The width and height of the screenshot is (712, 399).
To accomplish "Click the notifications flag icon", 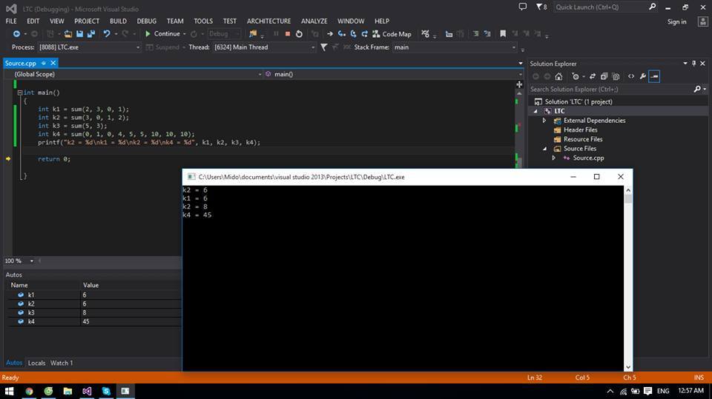I will (x=539, y=7).
